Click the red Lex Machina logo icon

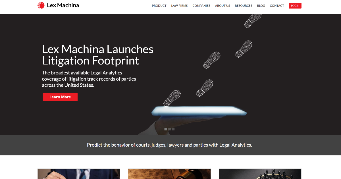41,5
